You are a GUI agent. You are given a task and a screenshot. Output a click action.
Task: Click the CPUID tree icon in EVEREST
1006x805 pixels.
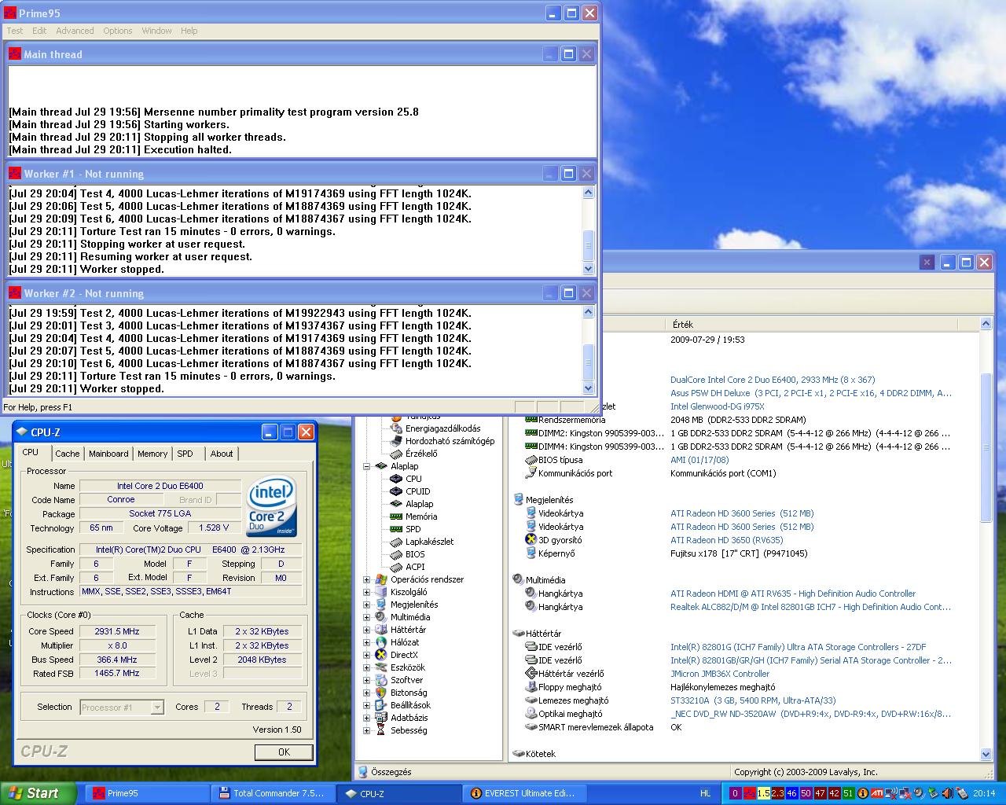(x=397, y=491)
